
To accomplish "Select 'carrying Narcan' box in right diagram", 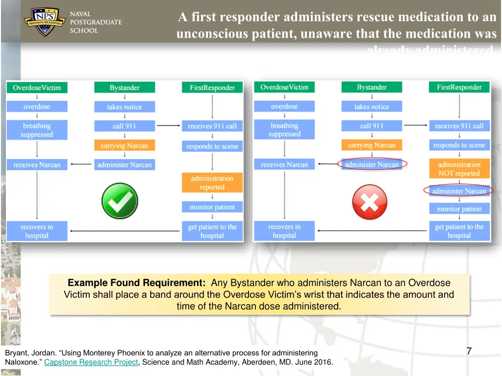I will 372,145.
